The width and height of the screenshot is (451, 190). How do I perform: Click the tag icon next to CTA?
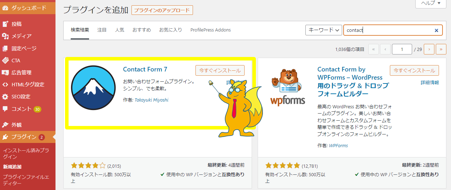pyautogui.click(x=5, y=61)
